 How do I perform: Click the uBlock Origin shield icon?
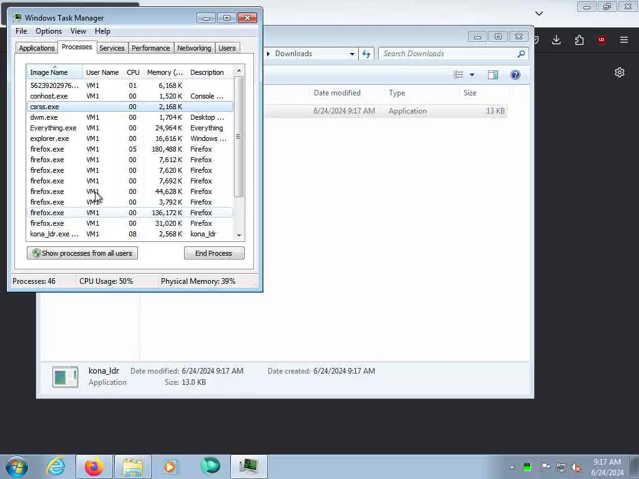pyautogui.click(x=601, y=39)
